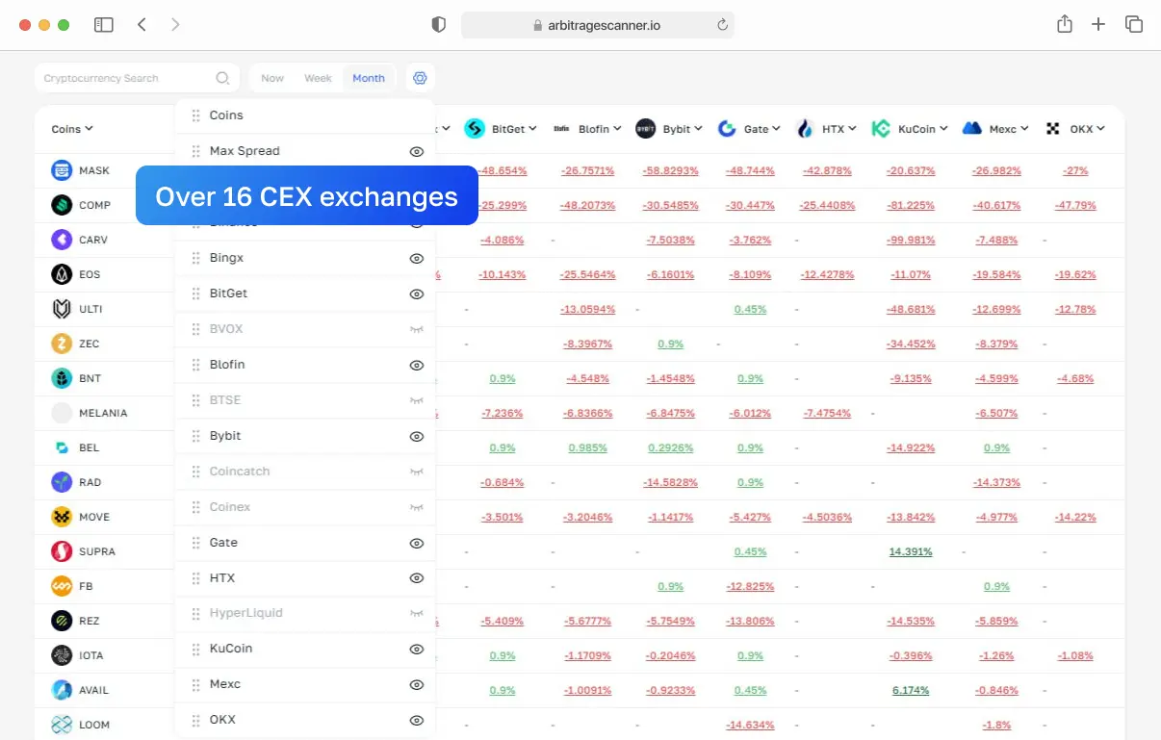Open a new browser tab
The height and width of the screenshot is (740, 1161).
(1098, 25)
